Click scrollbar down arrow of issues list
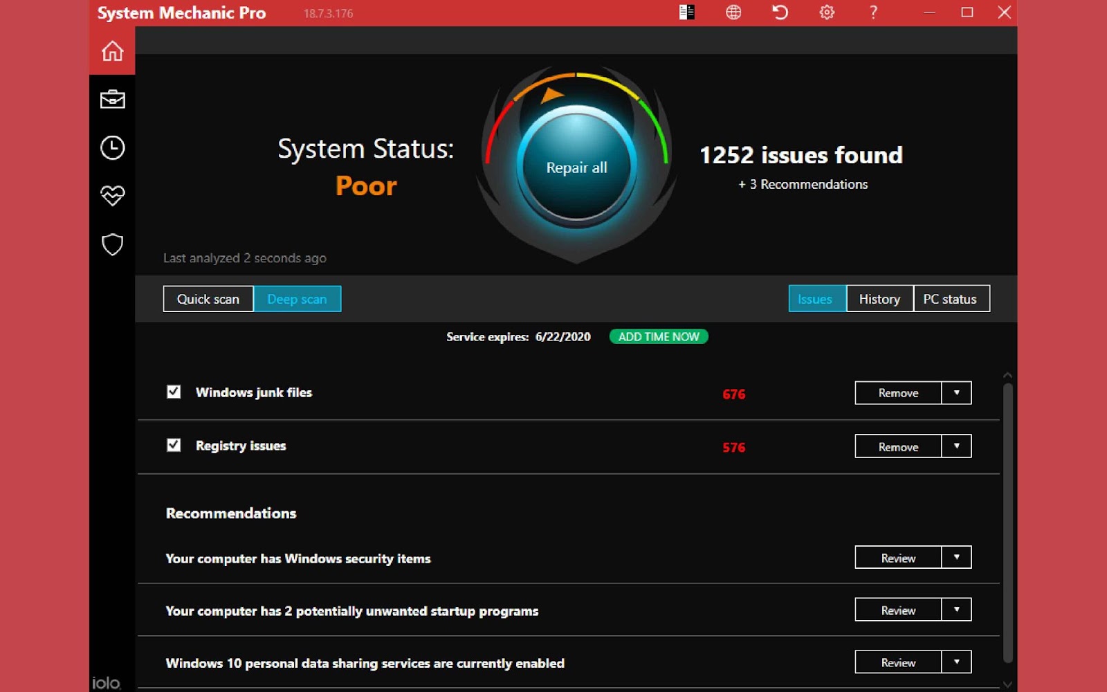The height and width of the screenshot is (692, 1107). point(1007,684)
